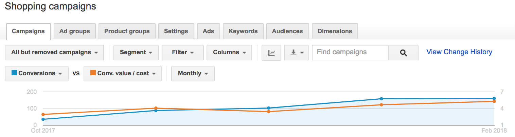
Task: Switch to the Dimensions tab
Action: [335, 31]
